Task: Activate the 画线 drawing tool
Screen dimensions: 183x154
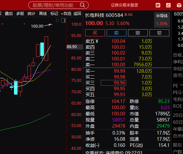Action: pyautogui.click(x=43, y=14)
